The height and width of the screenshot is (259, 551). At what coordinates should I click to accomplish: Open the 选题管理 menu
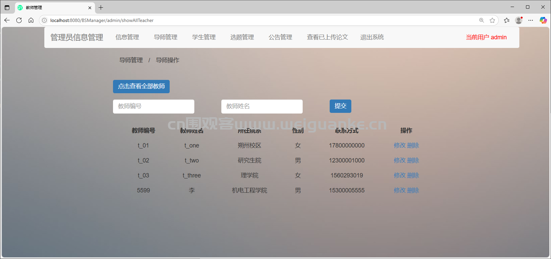(x=242, y=37)
